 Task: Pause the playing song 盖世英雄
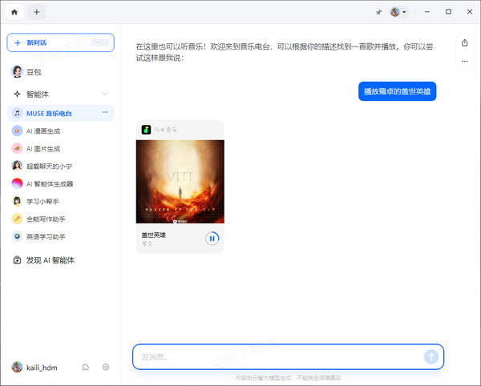[x=212, y=239]
